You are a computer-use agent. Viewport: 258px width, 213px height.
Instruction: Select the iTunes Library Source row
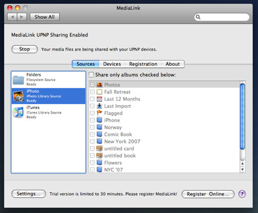click(x=48, y=112)
